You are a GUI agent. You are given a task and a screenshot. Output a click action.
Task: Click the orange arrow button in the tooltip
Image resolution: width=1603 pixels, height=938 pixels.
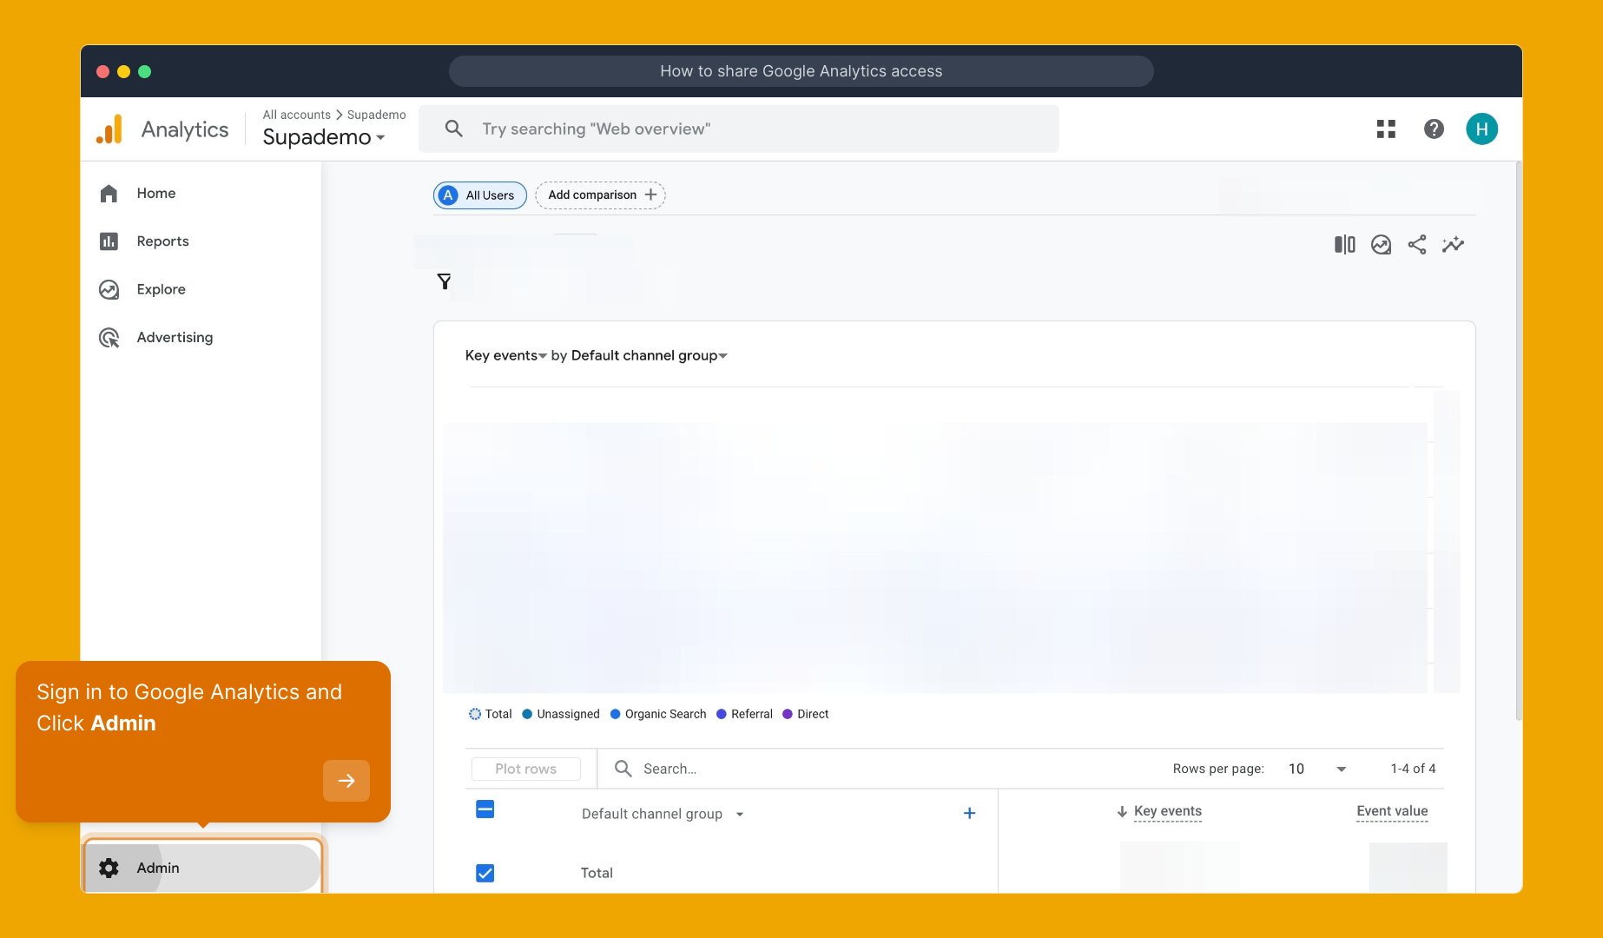346,781
